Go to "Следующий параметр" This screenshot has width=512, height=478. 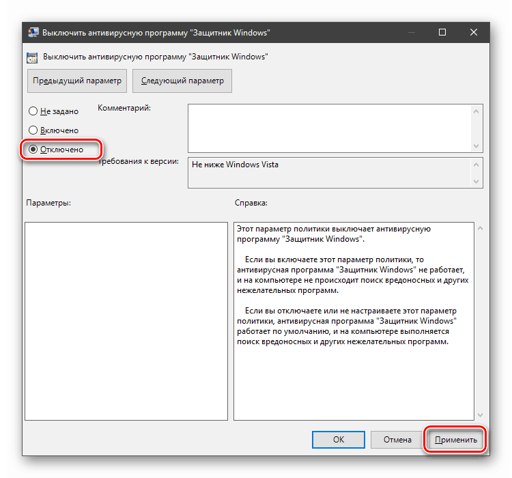tap(182, 81)
